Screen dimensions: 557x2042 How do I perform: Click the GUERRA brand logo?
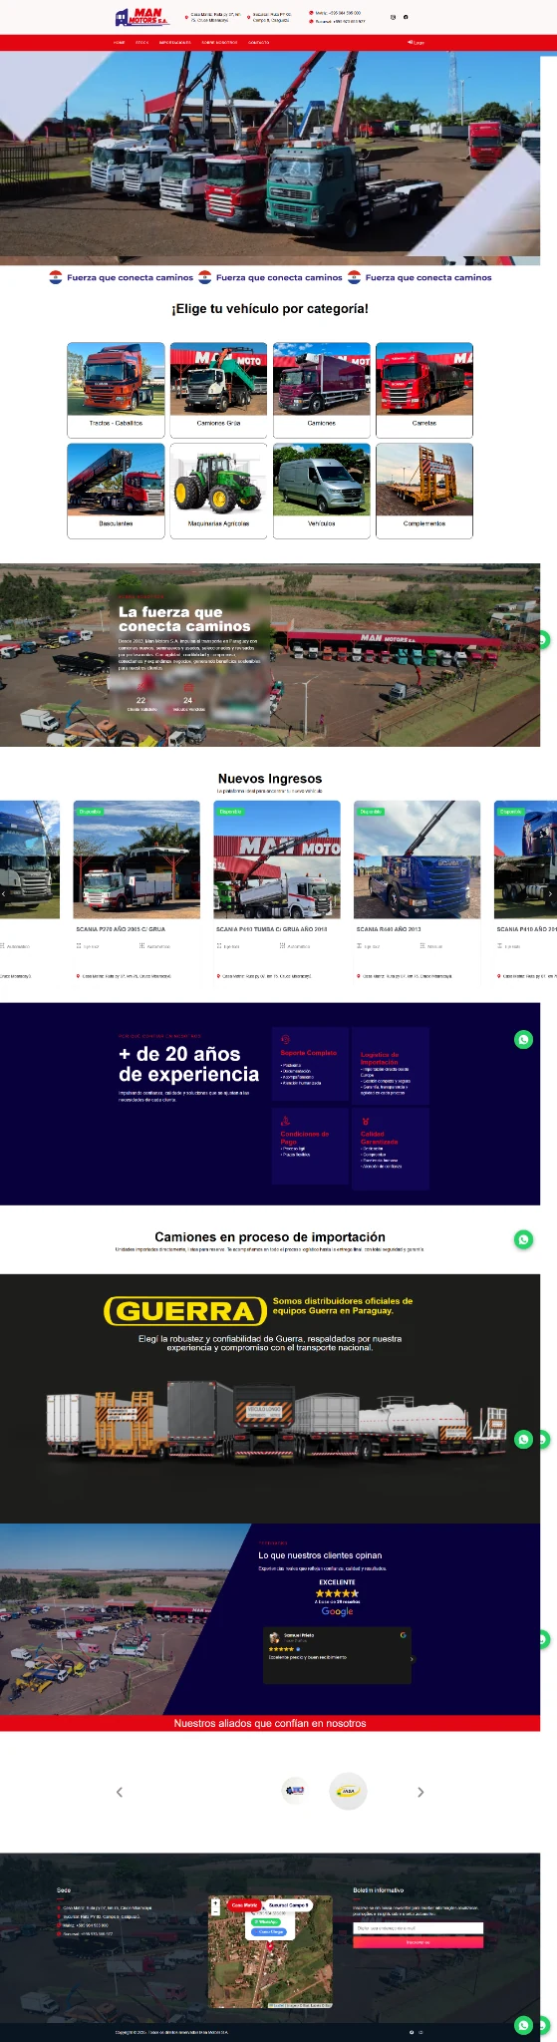point(186,1311)
